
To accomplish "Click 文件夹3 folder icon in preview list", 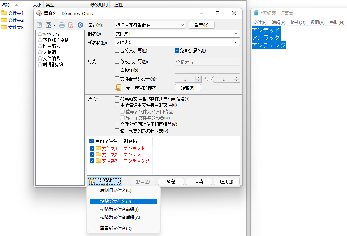I will pyautogui.click(x=99, y=160).
